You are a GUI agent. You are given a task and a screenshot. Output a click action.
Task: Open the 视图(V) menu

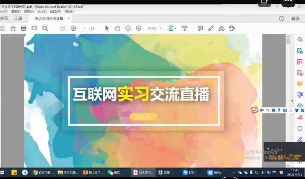click(29, 12)
